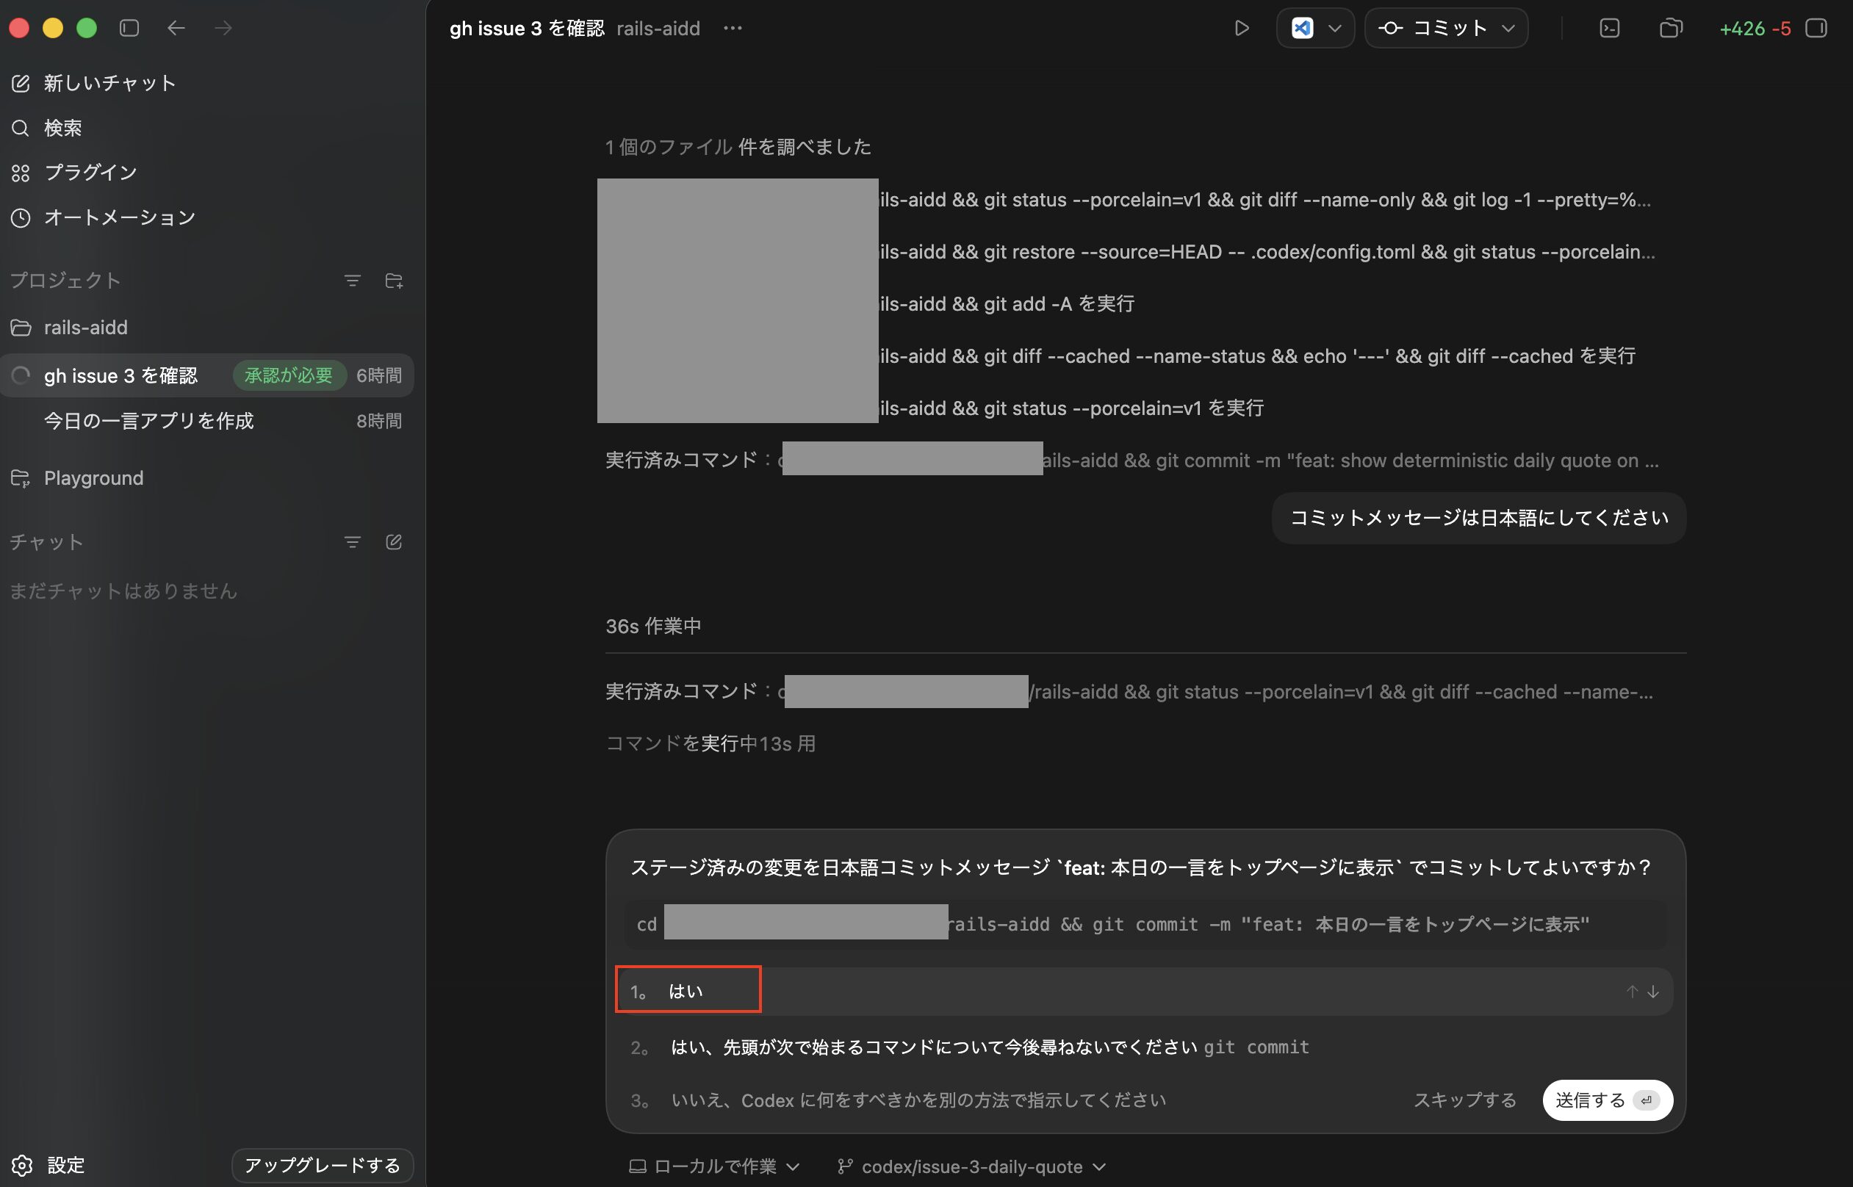Expand the VS Code open-in dropdown
This screenshot has width=1853, height=1187.
1334,29
